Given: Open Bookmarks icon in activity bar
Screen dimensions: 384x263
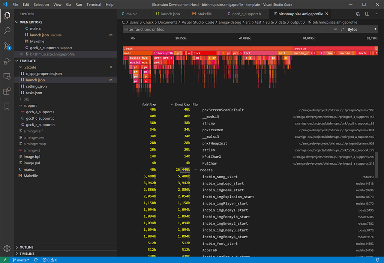Looking at the screenshot, I should click(7, 107).
